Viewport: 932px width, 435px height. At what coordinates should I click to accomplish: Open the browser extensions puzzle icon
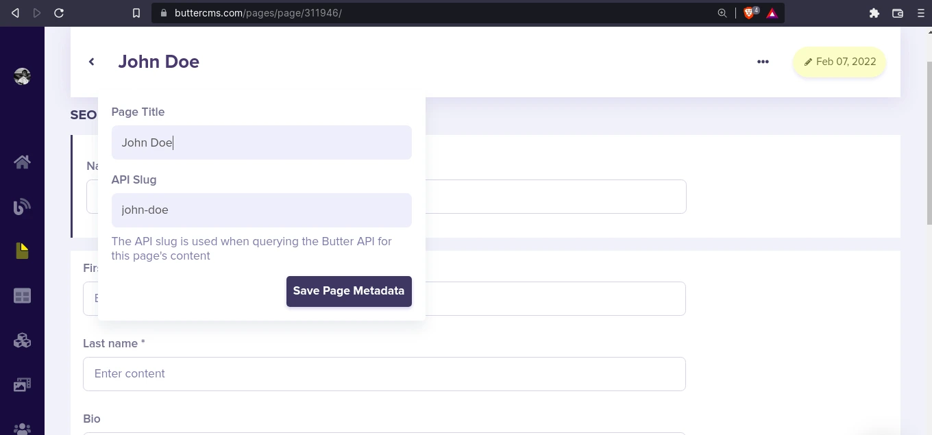pos(874,13)
